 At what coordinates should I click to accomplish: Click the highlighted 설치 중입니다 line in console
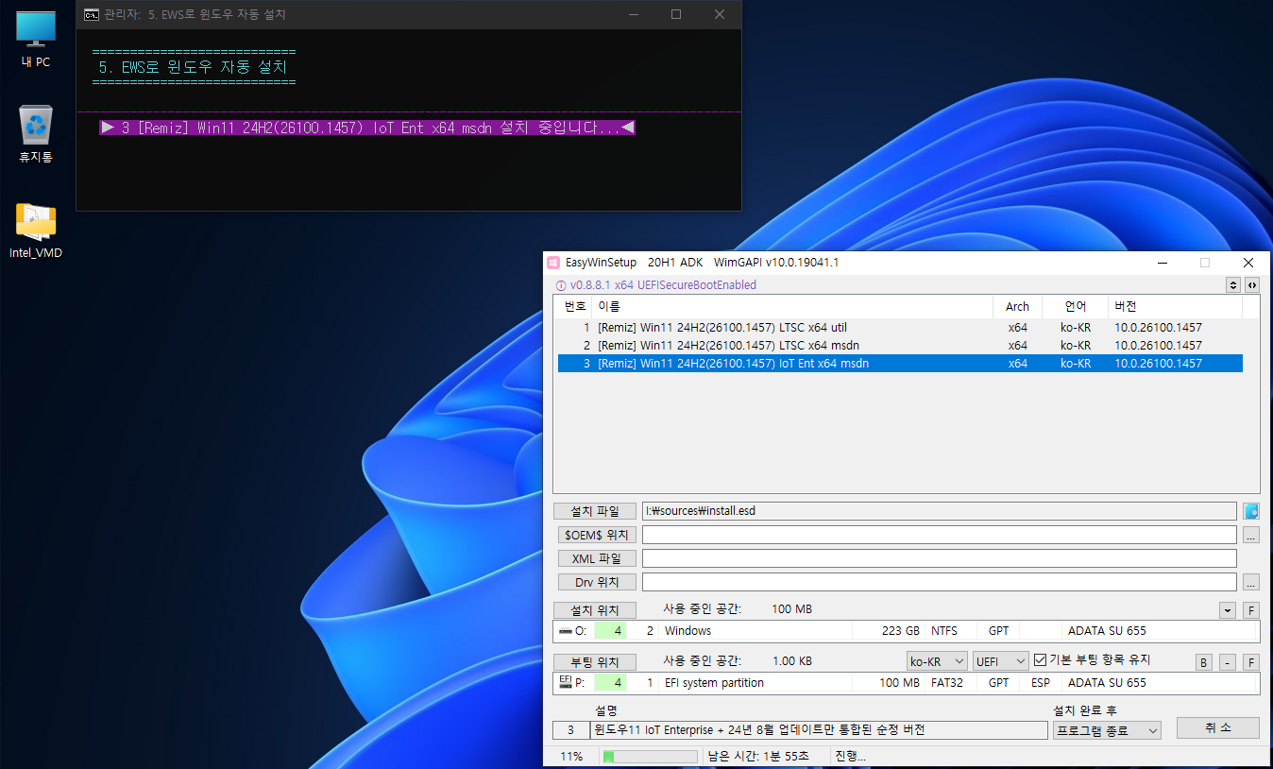(x=367, y=128)
